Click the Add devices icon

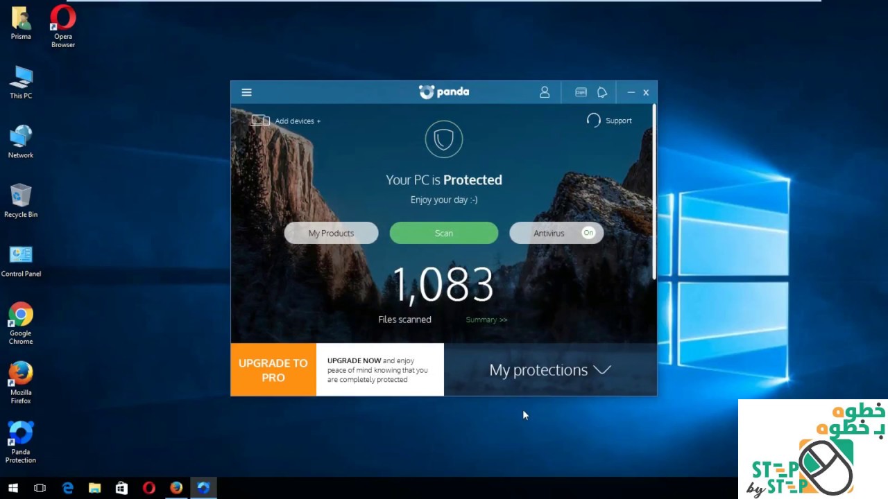[x=260, y=121]
